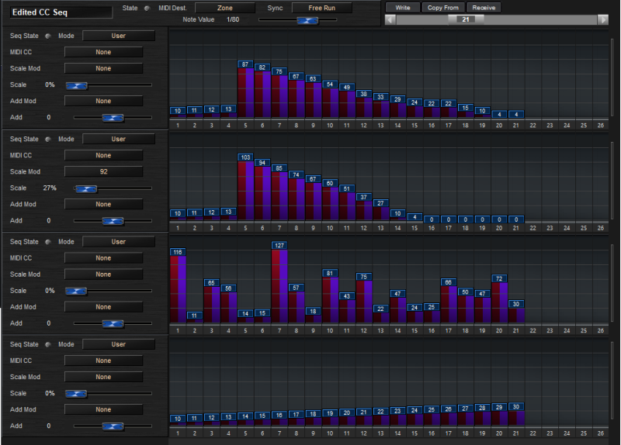Open the MIDI Dest. Zone dropdown
Viewport: 621px width, 445px height.
224,8
